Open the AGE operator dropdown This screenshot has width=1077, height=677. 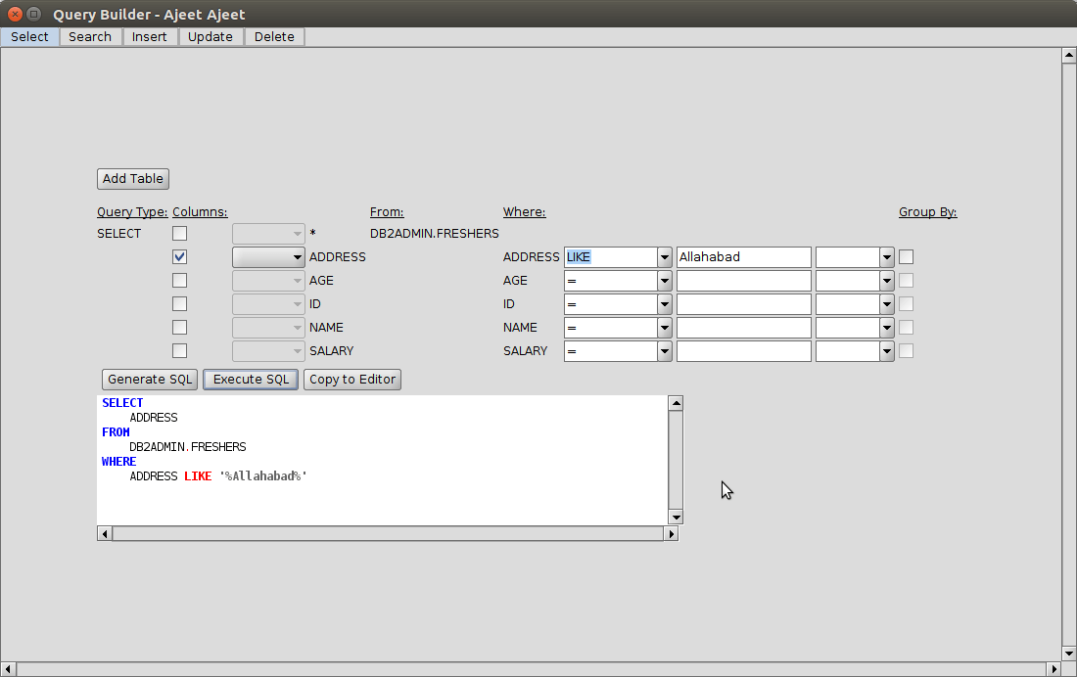click(664, 280)
